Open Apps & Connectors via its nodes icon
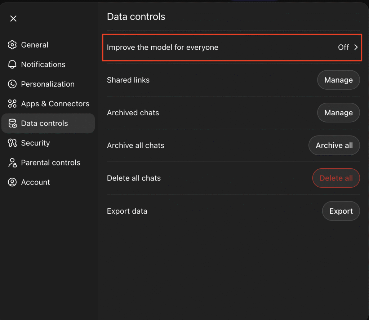The height and width of the screenshot is (320, 369). [12, 103]
